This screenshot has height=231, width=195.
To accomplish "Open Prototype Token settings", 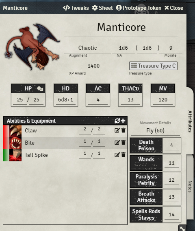I will click(139, 8).
